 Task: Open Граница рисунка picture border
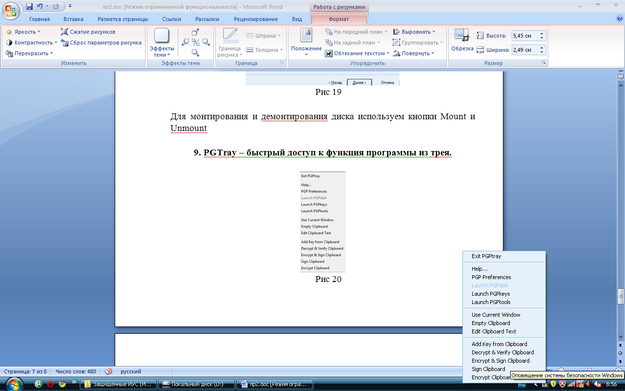[x=229, y=43]
